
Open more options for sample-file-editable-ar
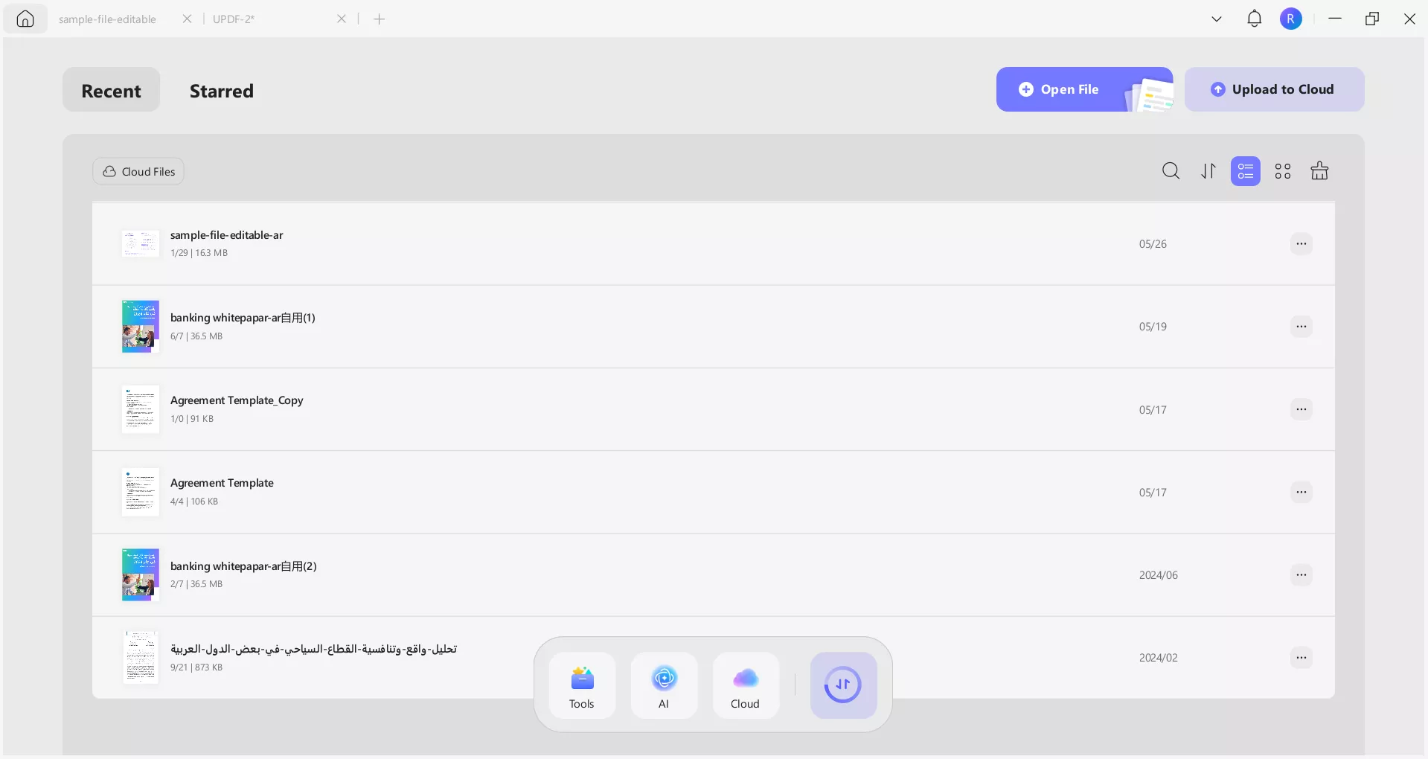[x=1301, y=243]
